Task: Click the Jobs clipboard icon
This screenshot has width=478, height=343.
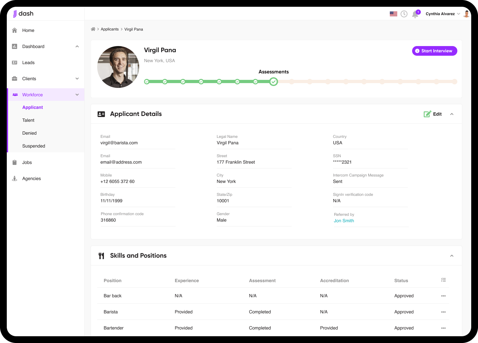Action: 15,162
